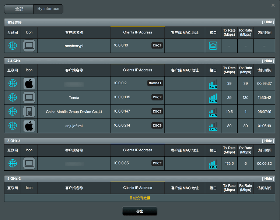The width and height of the screenshot is (280, 220).
Task: Click the 导出 export button
Action: click(140, 212)
